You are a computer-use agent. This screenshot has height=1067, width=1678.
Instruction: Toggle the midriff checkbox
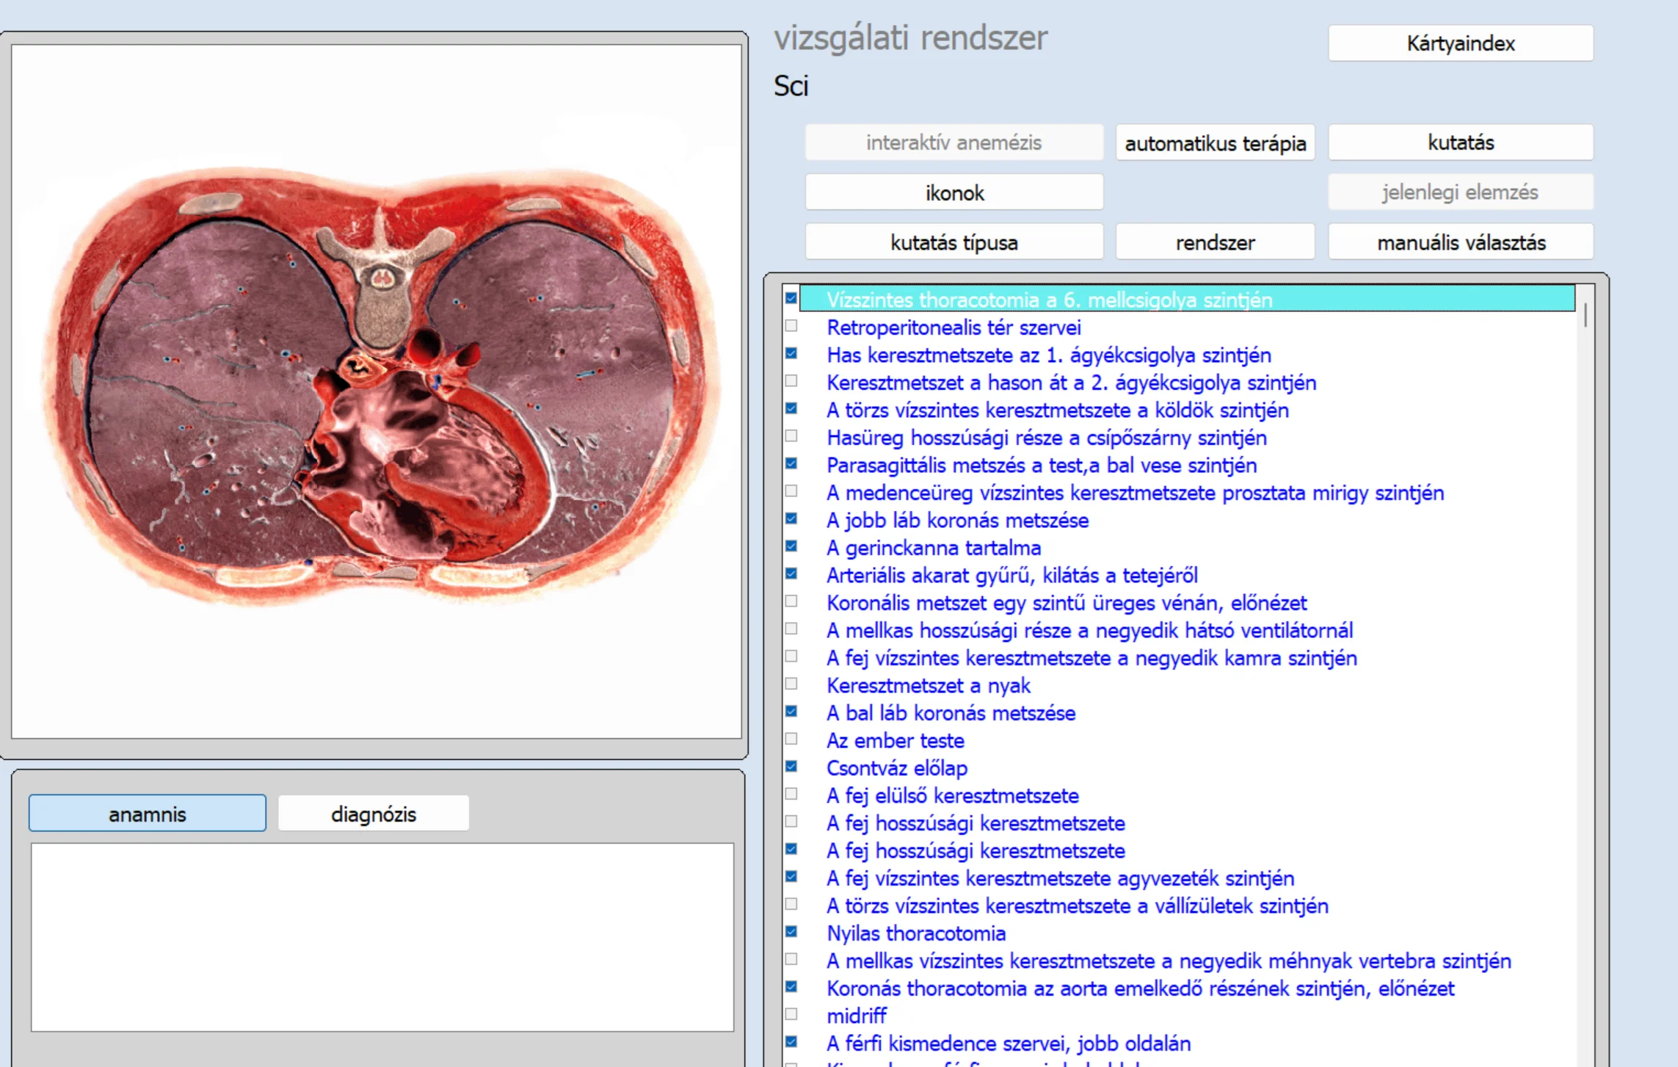791,1014
